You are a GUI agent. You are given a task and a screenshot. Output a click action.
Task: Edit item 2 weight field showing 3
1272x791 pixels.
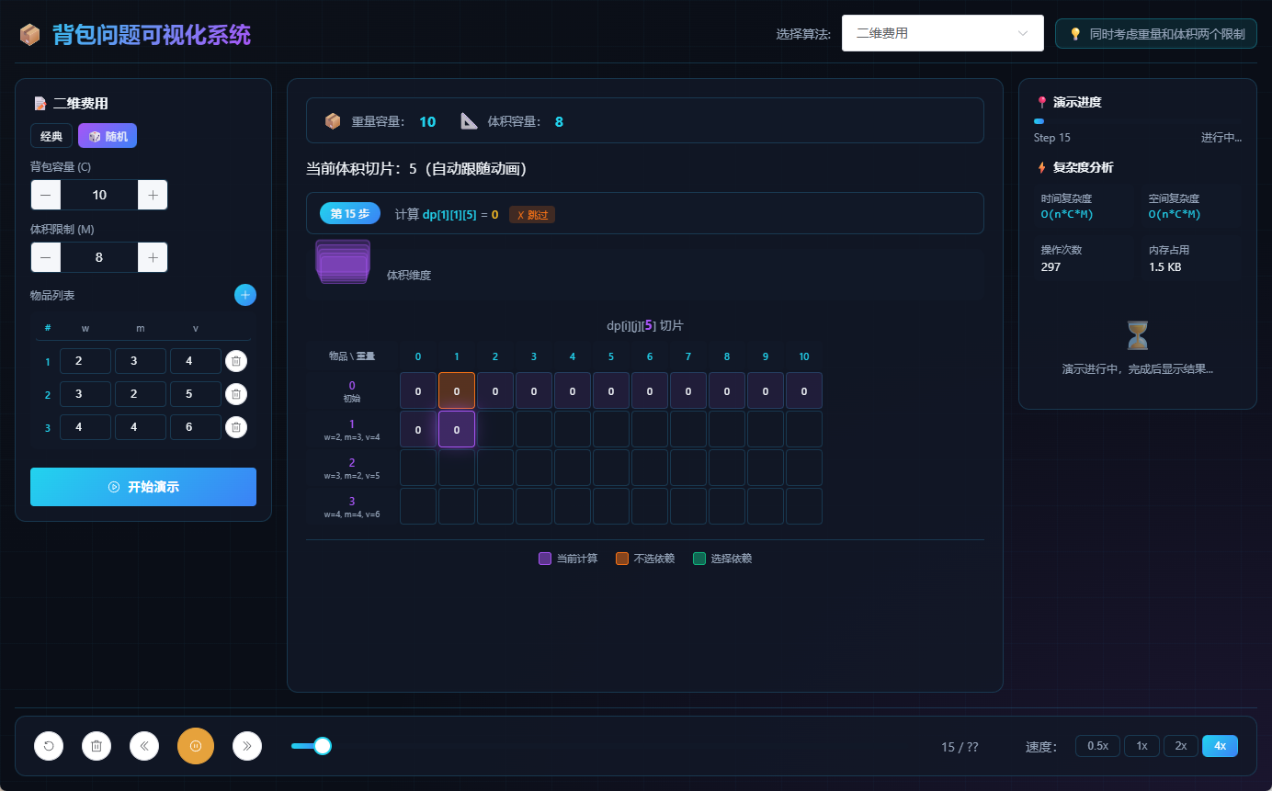pos(85,394)
